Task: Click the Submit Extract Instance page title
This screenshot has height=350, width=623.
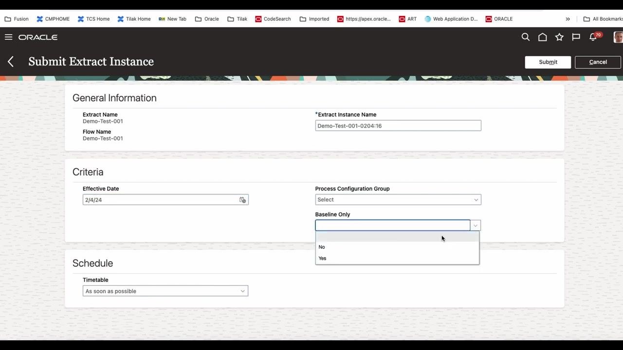Action: 91,62
